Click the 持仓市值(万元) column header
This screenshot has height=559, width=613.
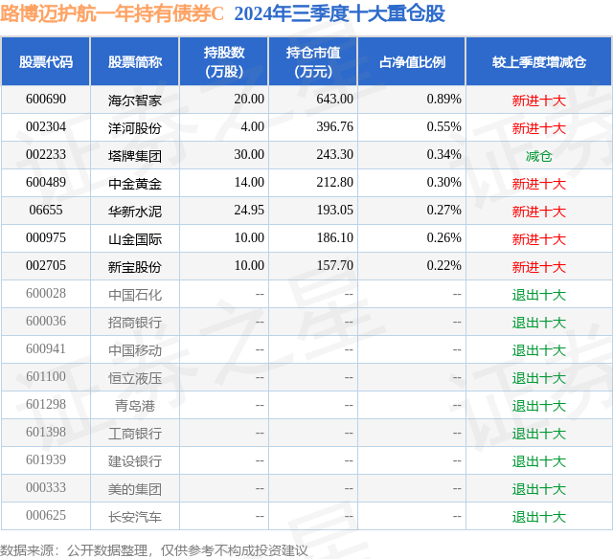pos(313,61)
